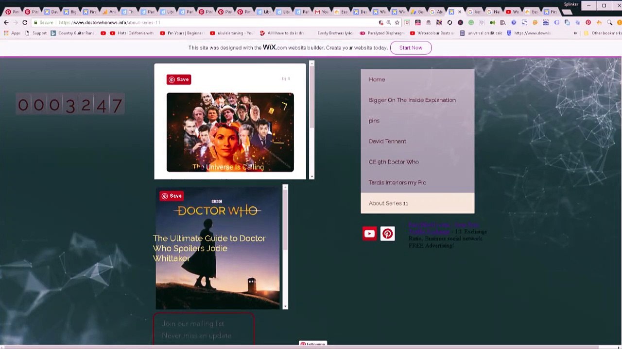The image size is (622, 349).
Task: Open 'Country Guitar Runs' bookmark
Action: click(72, 33)
